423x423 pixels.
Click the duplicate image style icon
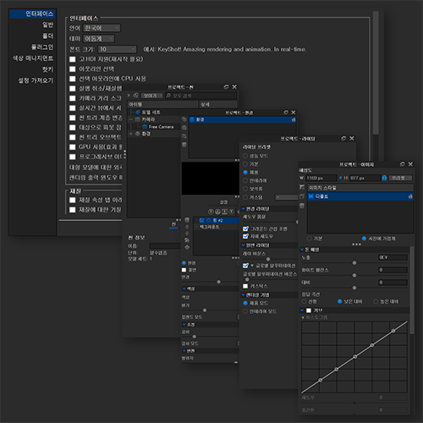(x=302, y=196)
